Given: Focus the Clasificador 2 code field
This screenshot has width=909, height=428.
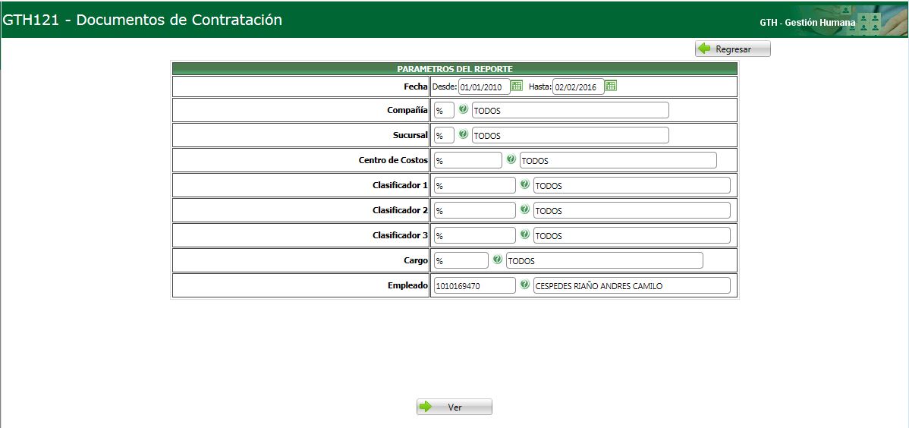Looking at the screenshot, I should [475, 210].
